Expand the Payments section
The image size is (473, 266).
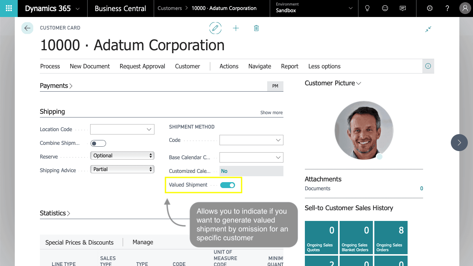(x=56, y=86)
